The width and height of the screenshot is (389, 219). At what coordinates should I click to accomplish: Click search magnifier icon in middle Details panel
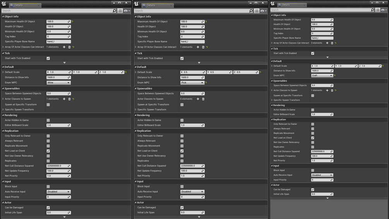point(251,11)
